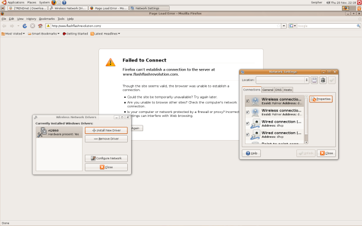Click into the Firefox URL address field
This screenshot has height=226, width=362.
[x=163, y=26]
